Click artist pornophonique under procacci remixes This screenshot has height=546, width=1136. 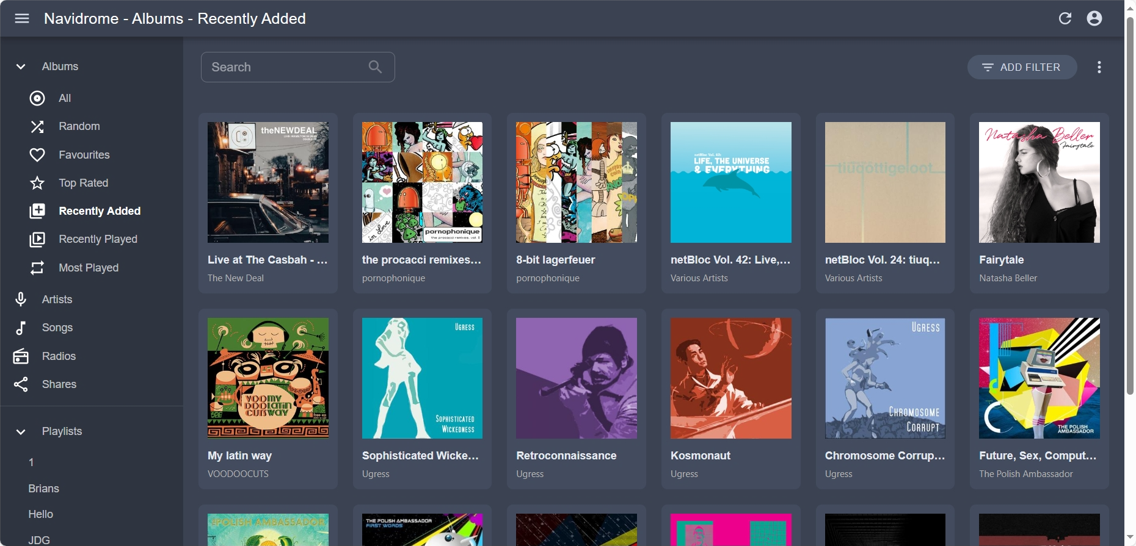pyautogui.click(x=393, y=278)
